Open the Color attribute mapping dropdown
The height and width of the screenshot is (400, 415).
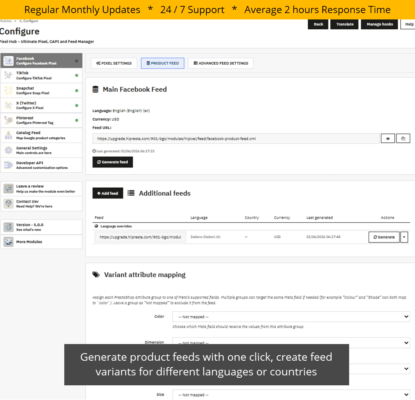(x=291, y=317)
